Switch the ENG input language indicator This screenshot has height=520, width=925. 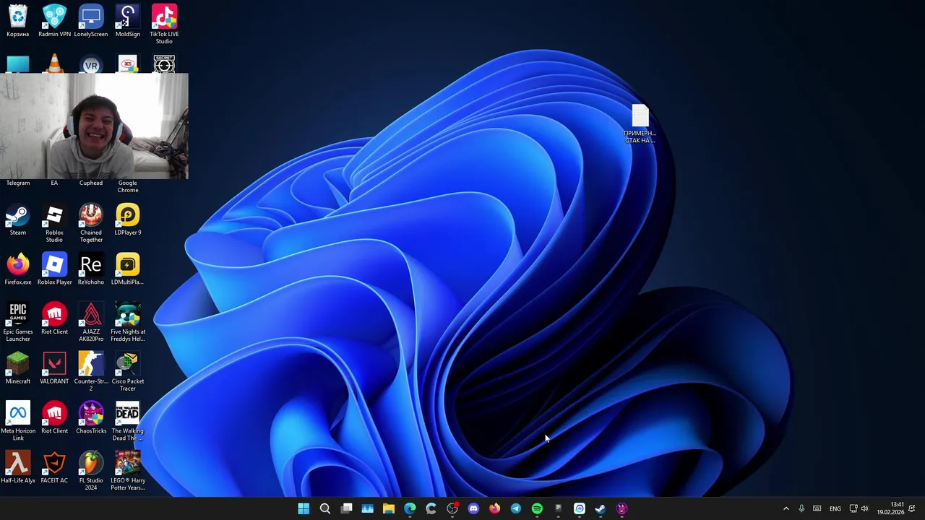[x=835, y=508]
